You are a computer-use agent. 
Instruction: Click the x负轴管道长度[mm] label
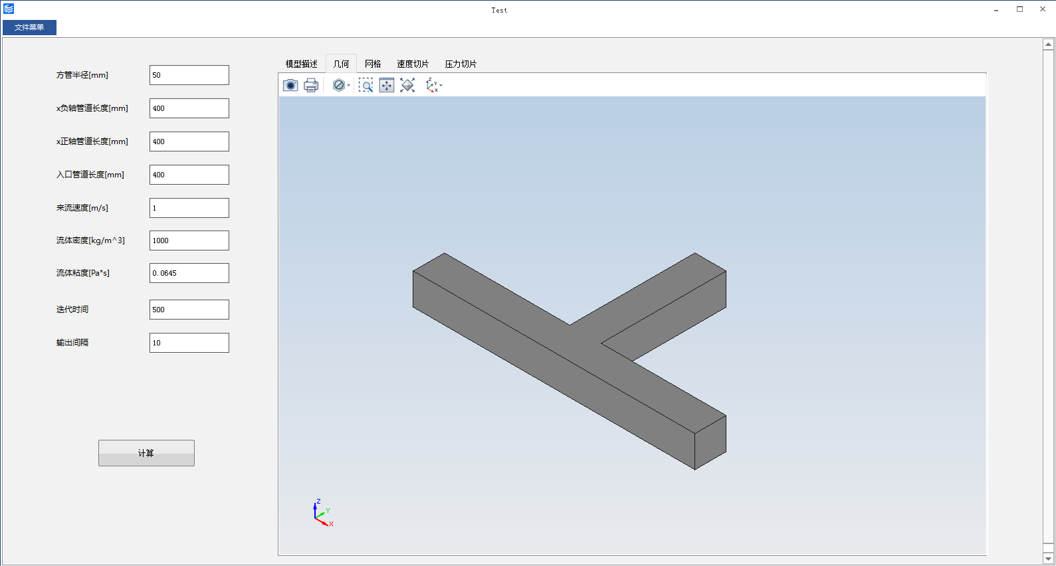click(x=92, y=108)
